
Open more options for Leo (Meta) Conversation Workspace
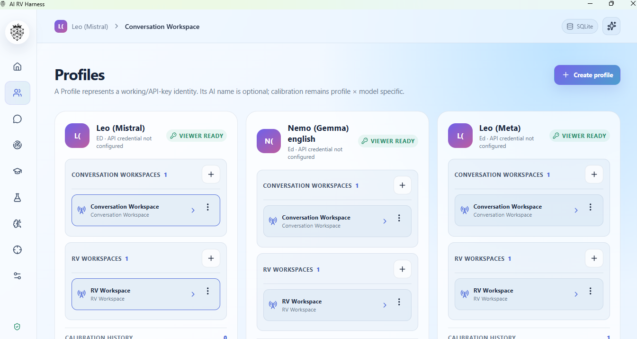pyautogui.click(x=590, y=207)
